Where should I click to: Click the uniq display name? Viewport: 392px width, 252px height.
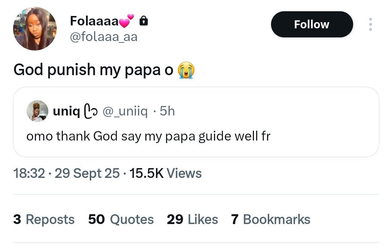pyautogui.click(x=66, y=111)
